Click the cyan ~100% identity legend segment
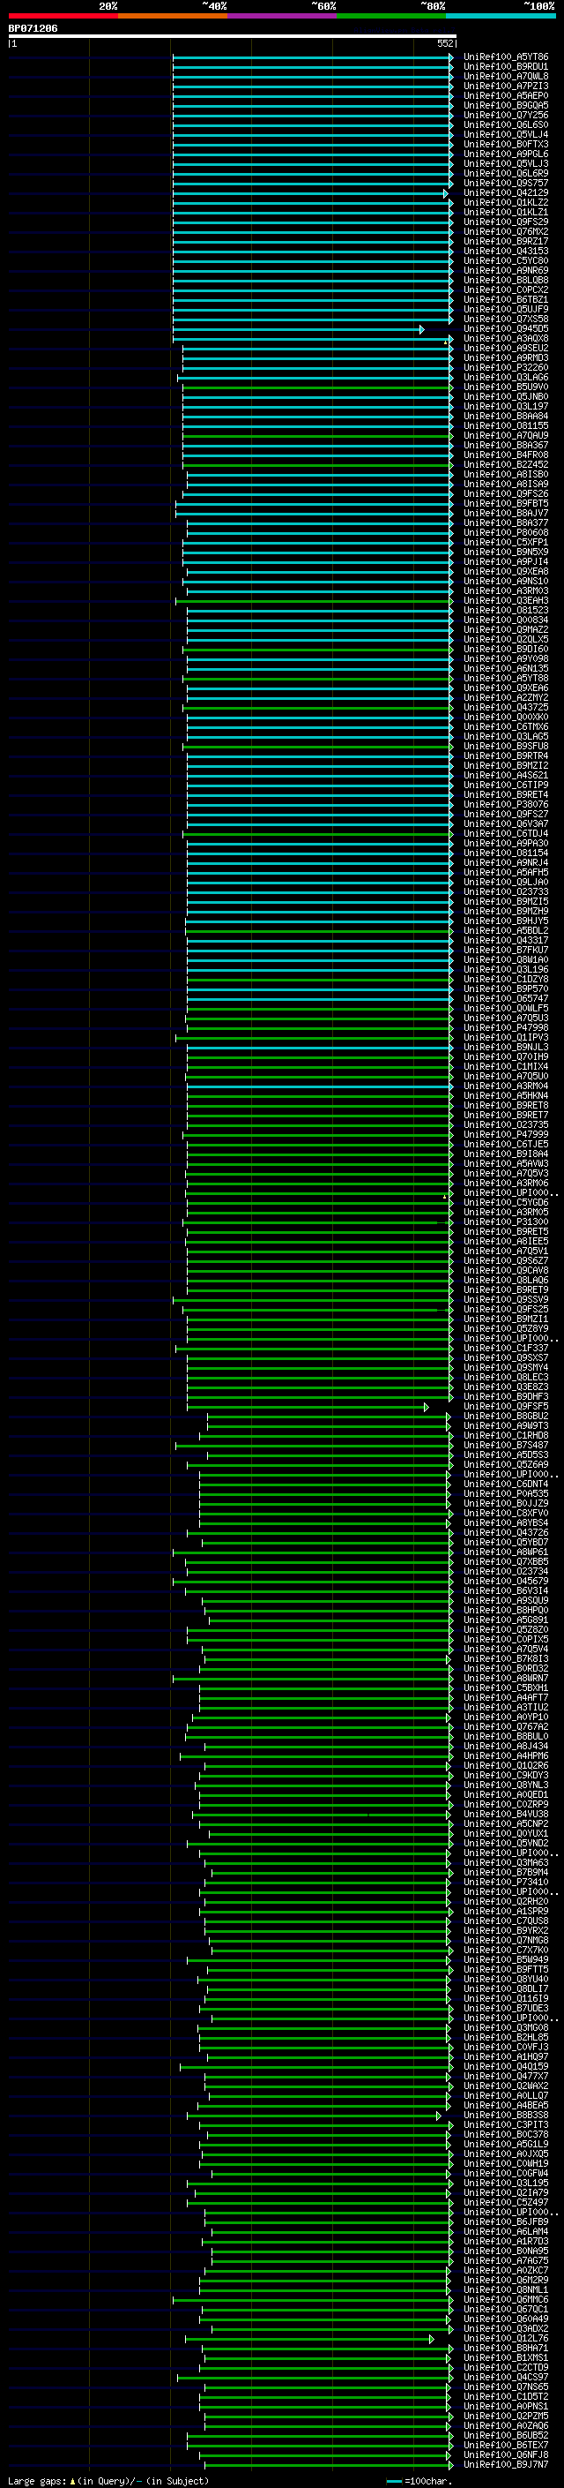Screen dimensions: 564x2488 point(501,16)
